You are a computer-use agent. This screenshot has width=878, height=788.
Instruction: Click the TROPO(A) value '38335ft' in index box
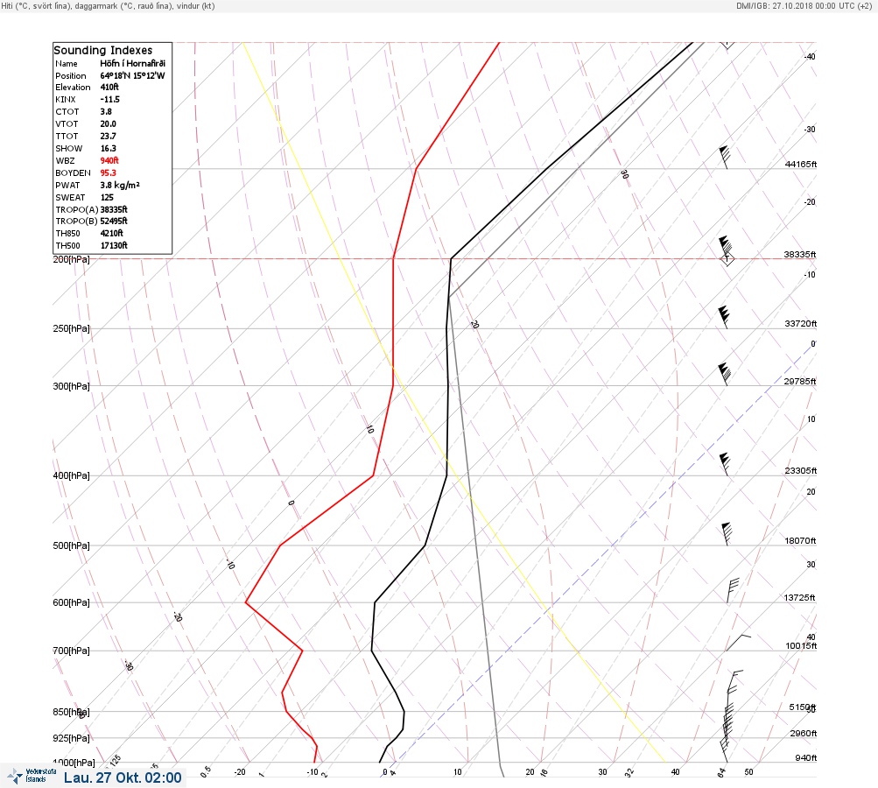[114, 209]
